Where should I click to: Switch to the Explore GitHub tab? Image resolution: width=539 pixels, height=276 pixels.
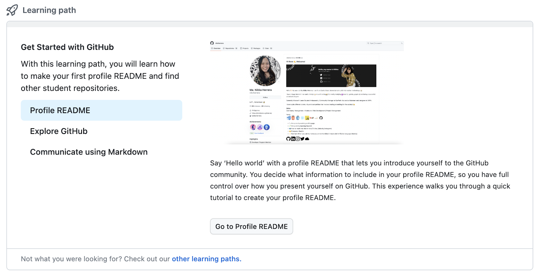coord(59,131)
